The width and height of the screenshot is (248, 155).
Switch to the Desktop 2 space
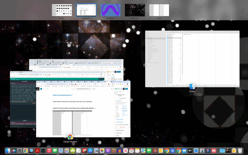point(110,10)
